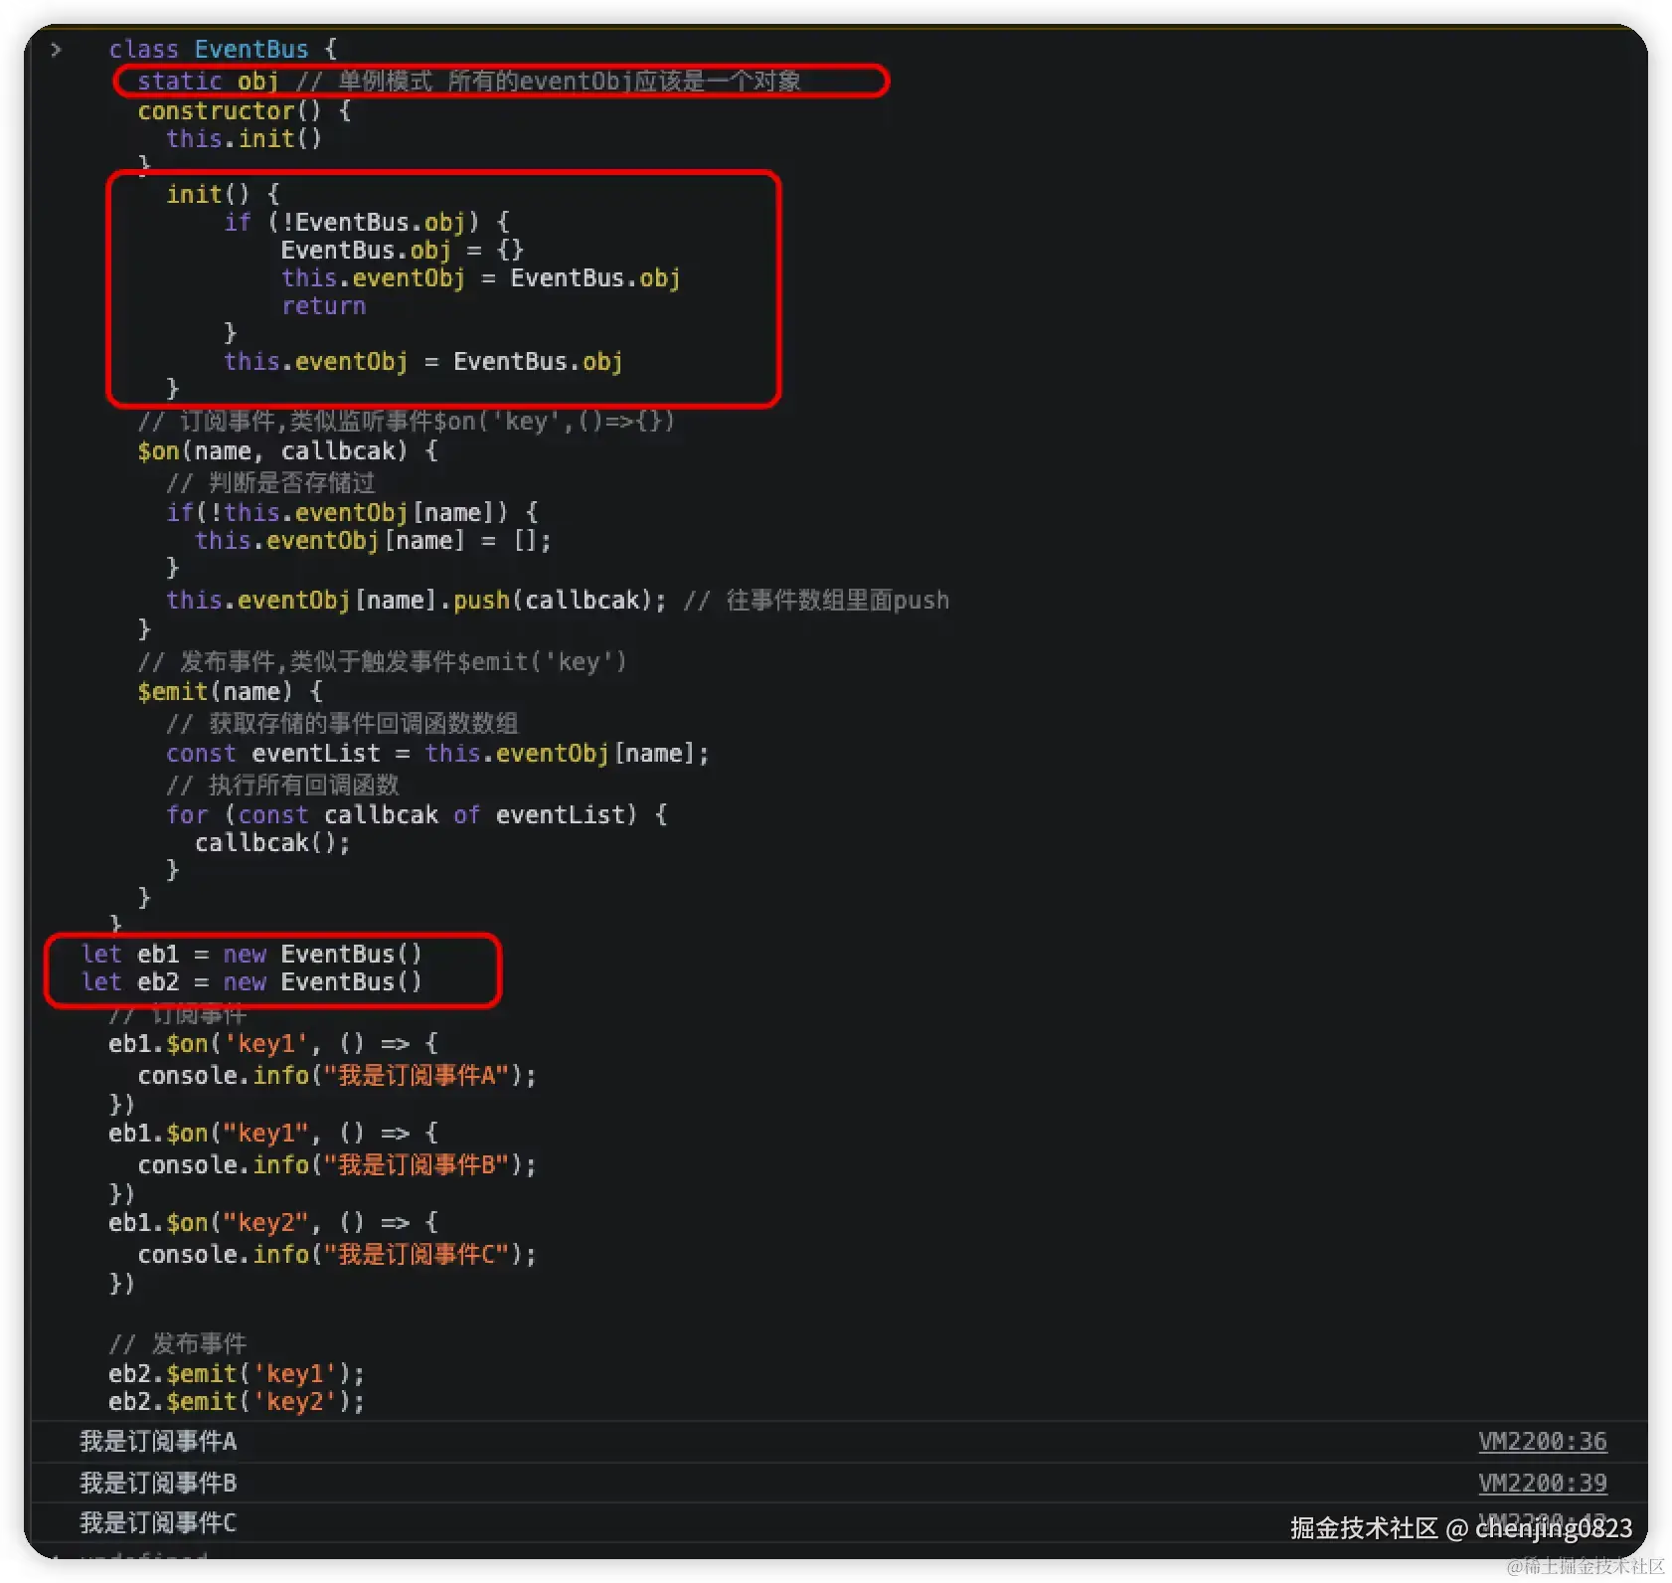1672x1583 pixels.
Task: Click the comment '// 执行所有回调函数'
Action: click(x=282, y=785)
